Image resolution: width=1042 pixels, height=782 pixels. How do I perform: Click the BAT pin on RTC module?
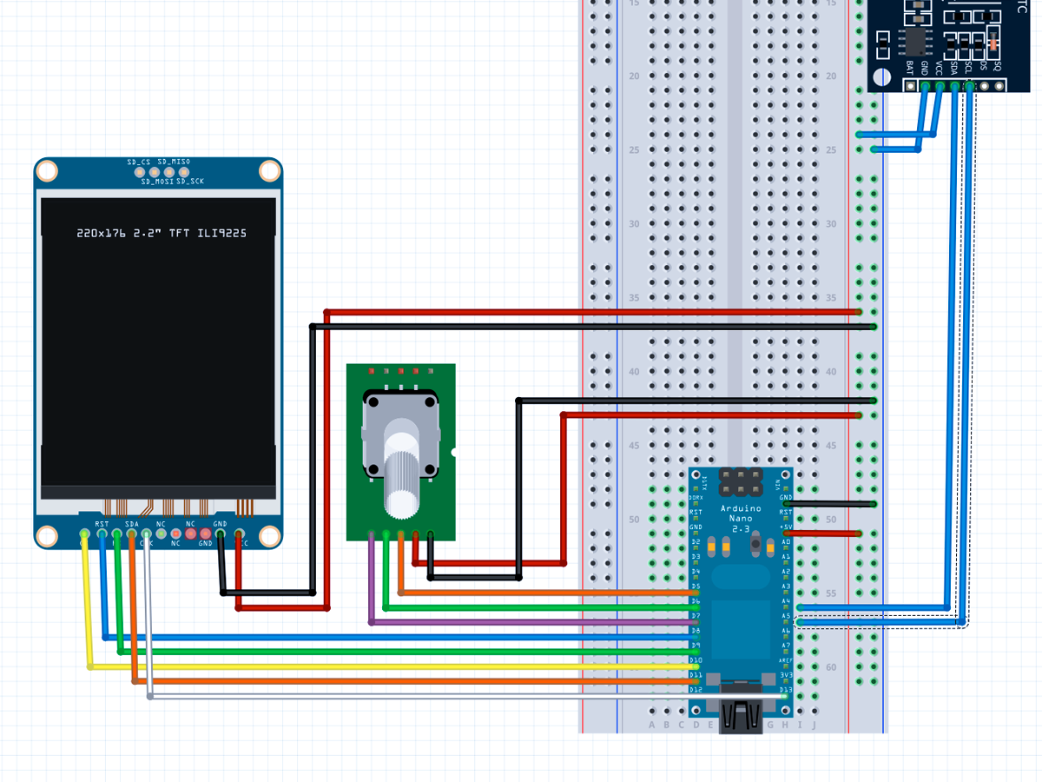coord(910,86)
